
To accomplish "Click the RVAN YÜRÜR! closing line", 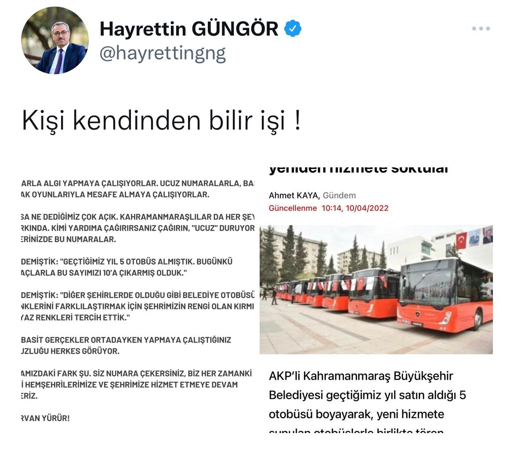I will (45, 418).
